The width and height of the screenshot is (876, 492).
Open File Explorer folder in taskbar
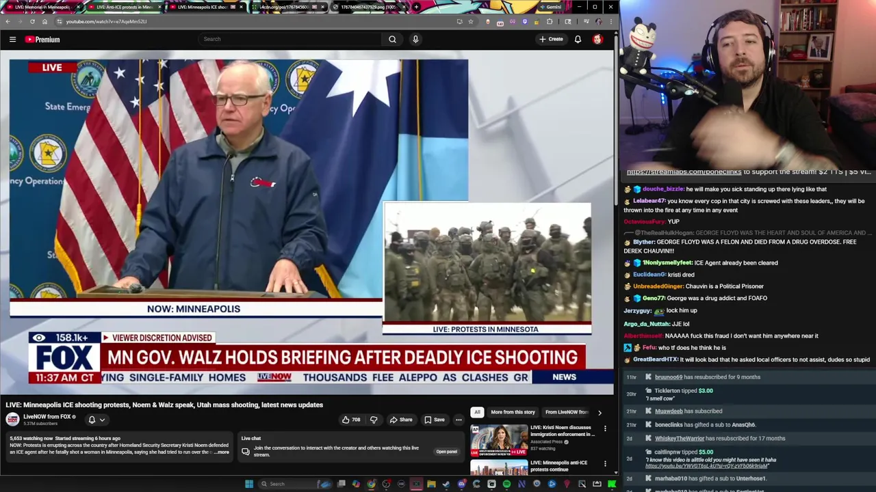coord(431,484)
